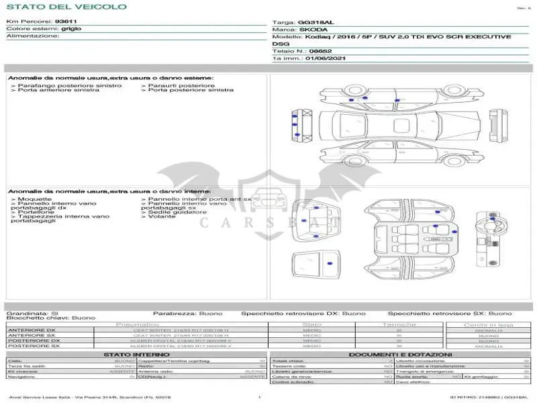Click the Kit vivavoce row label
This screenshot has height=403, width=537.
tap(23, 371)
